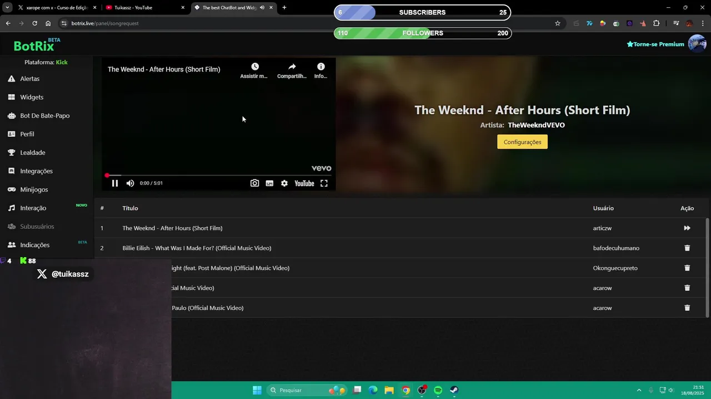Screen dimensions: 711x399
Task: Open the video on YouTube
Action: point(304,183)
